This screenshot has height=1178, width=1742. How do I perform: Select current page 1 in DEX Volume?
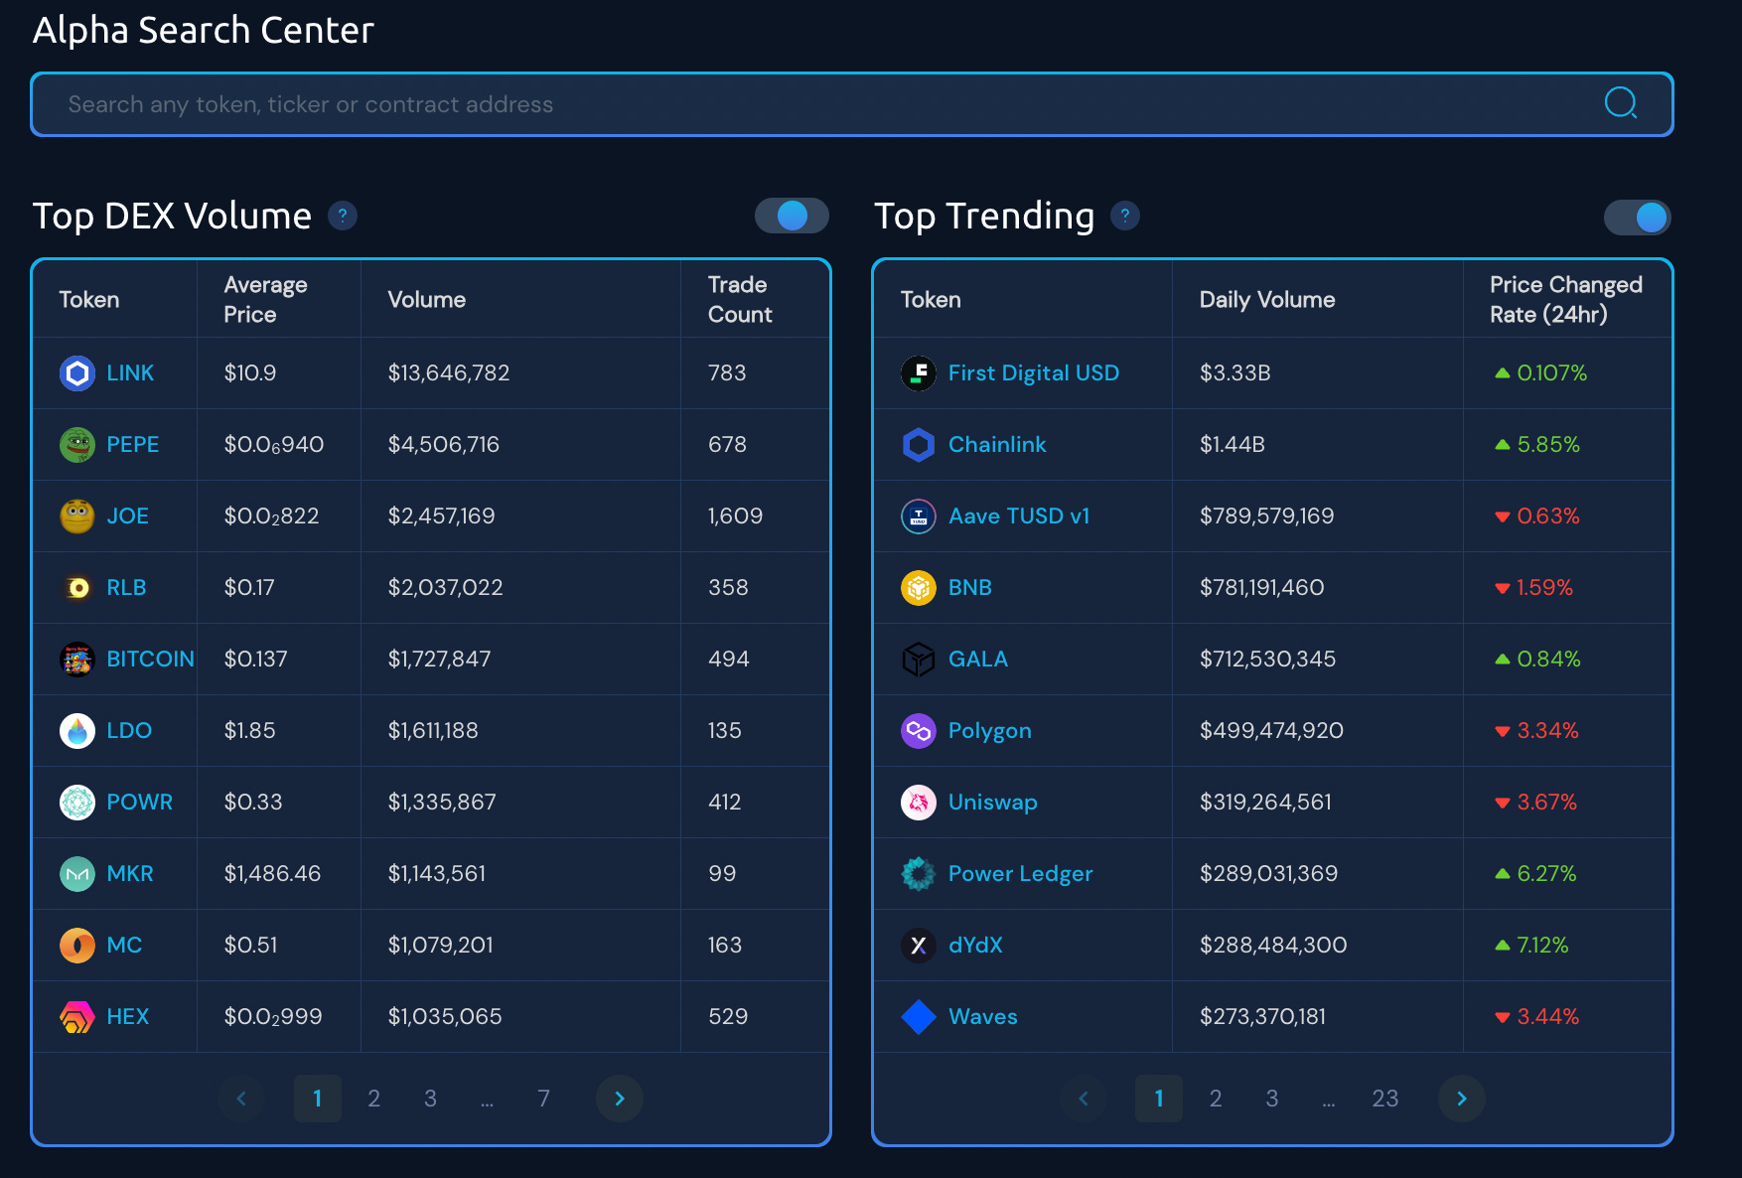(x=318, y=1099)
